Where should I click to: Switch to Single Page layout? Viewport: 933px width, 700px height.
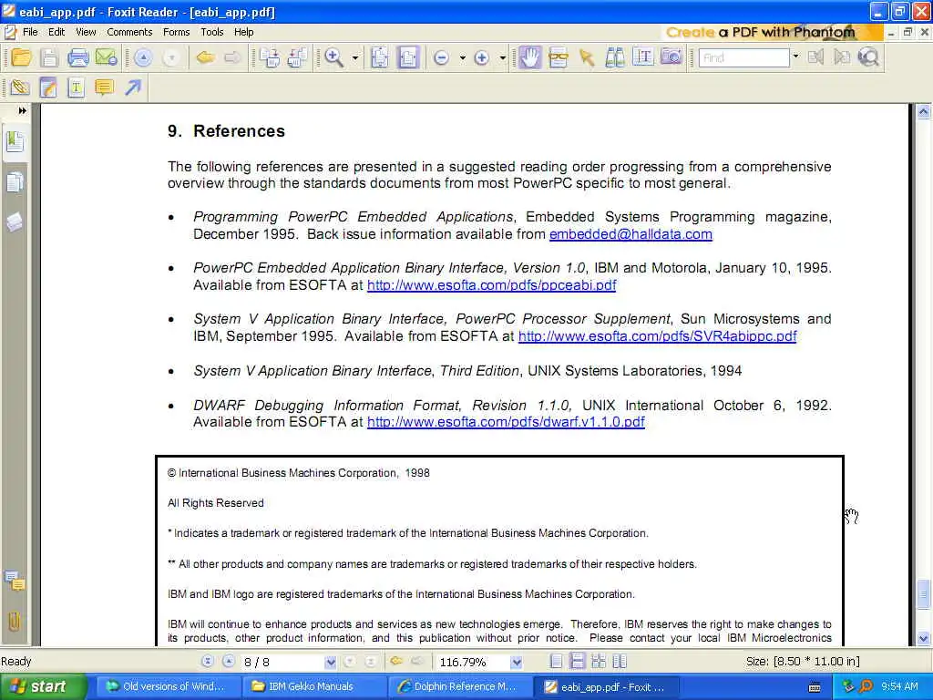point(556,662)
